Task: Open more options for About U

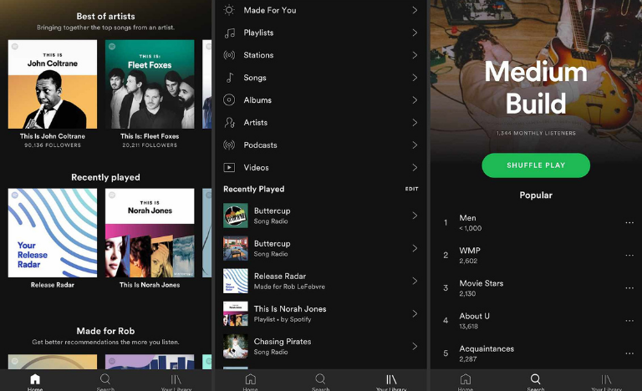Action: click(x=629, y=321)
